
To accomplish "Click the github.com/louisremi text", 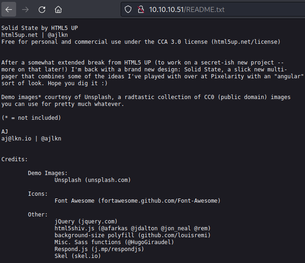I will [174, 235].
